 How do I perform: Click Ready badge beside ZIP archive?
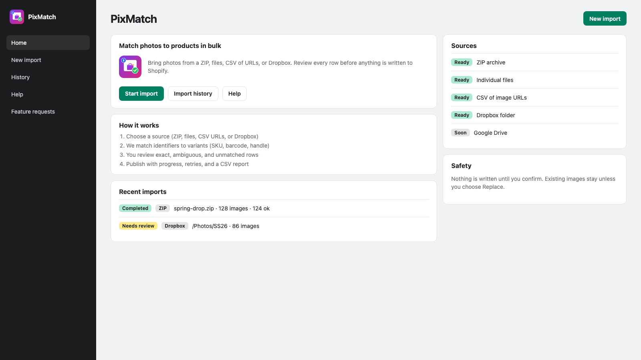(x=462, y=62)
